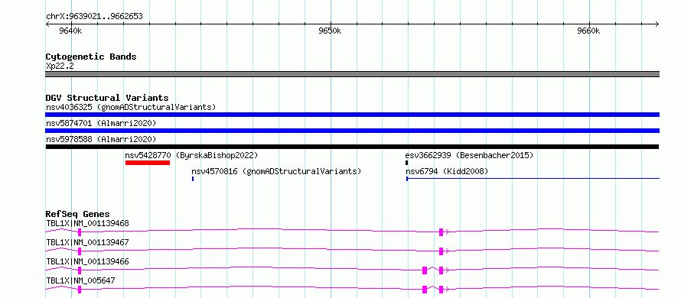Click the Xp22.2 band label

click(x=60, y=66)
